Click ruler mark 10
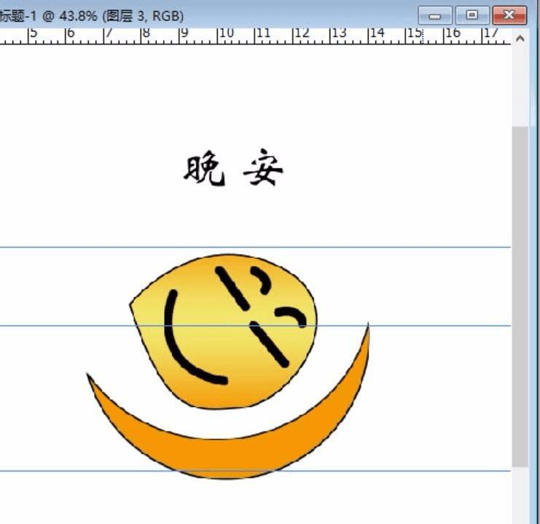Viewport: 540px width, 524px height. pyautogui.click(x=226, y=33)
